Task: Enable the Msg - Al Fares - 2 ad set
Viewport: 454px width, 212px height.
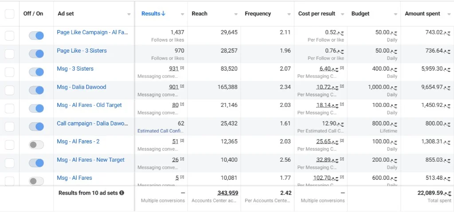Action: [36, 145]
